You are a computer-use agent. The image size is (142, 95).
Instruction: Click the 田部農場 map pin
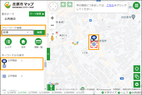coord(133,17)
